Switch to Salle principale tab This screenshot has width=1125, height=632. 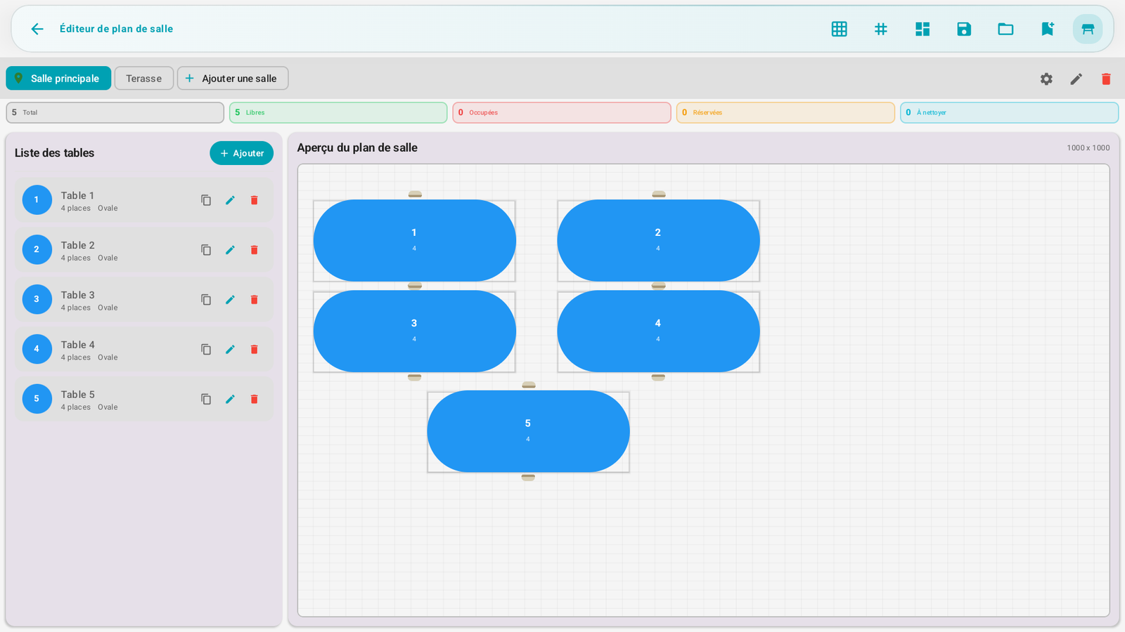[x=58, y=78]
